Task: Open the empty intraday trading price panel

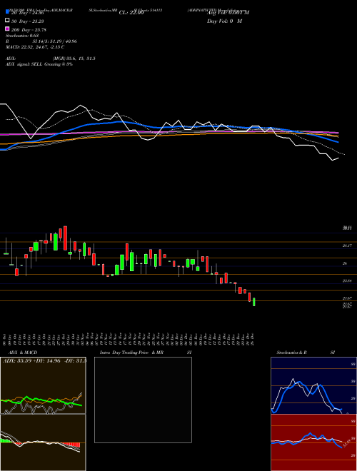Action: tap(143, 400)
